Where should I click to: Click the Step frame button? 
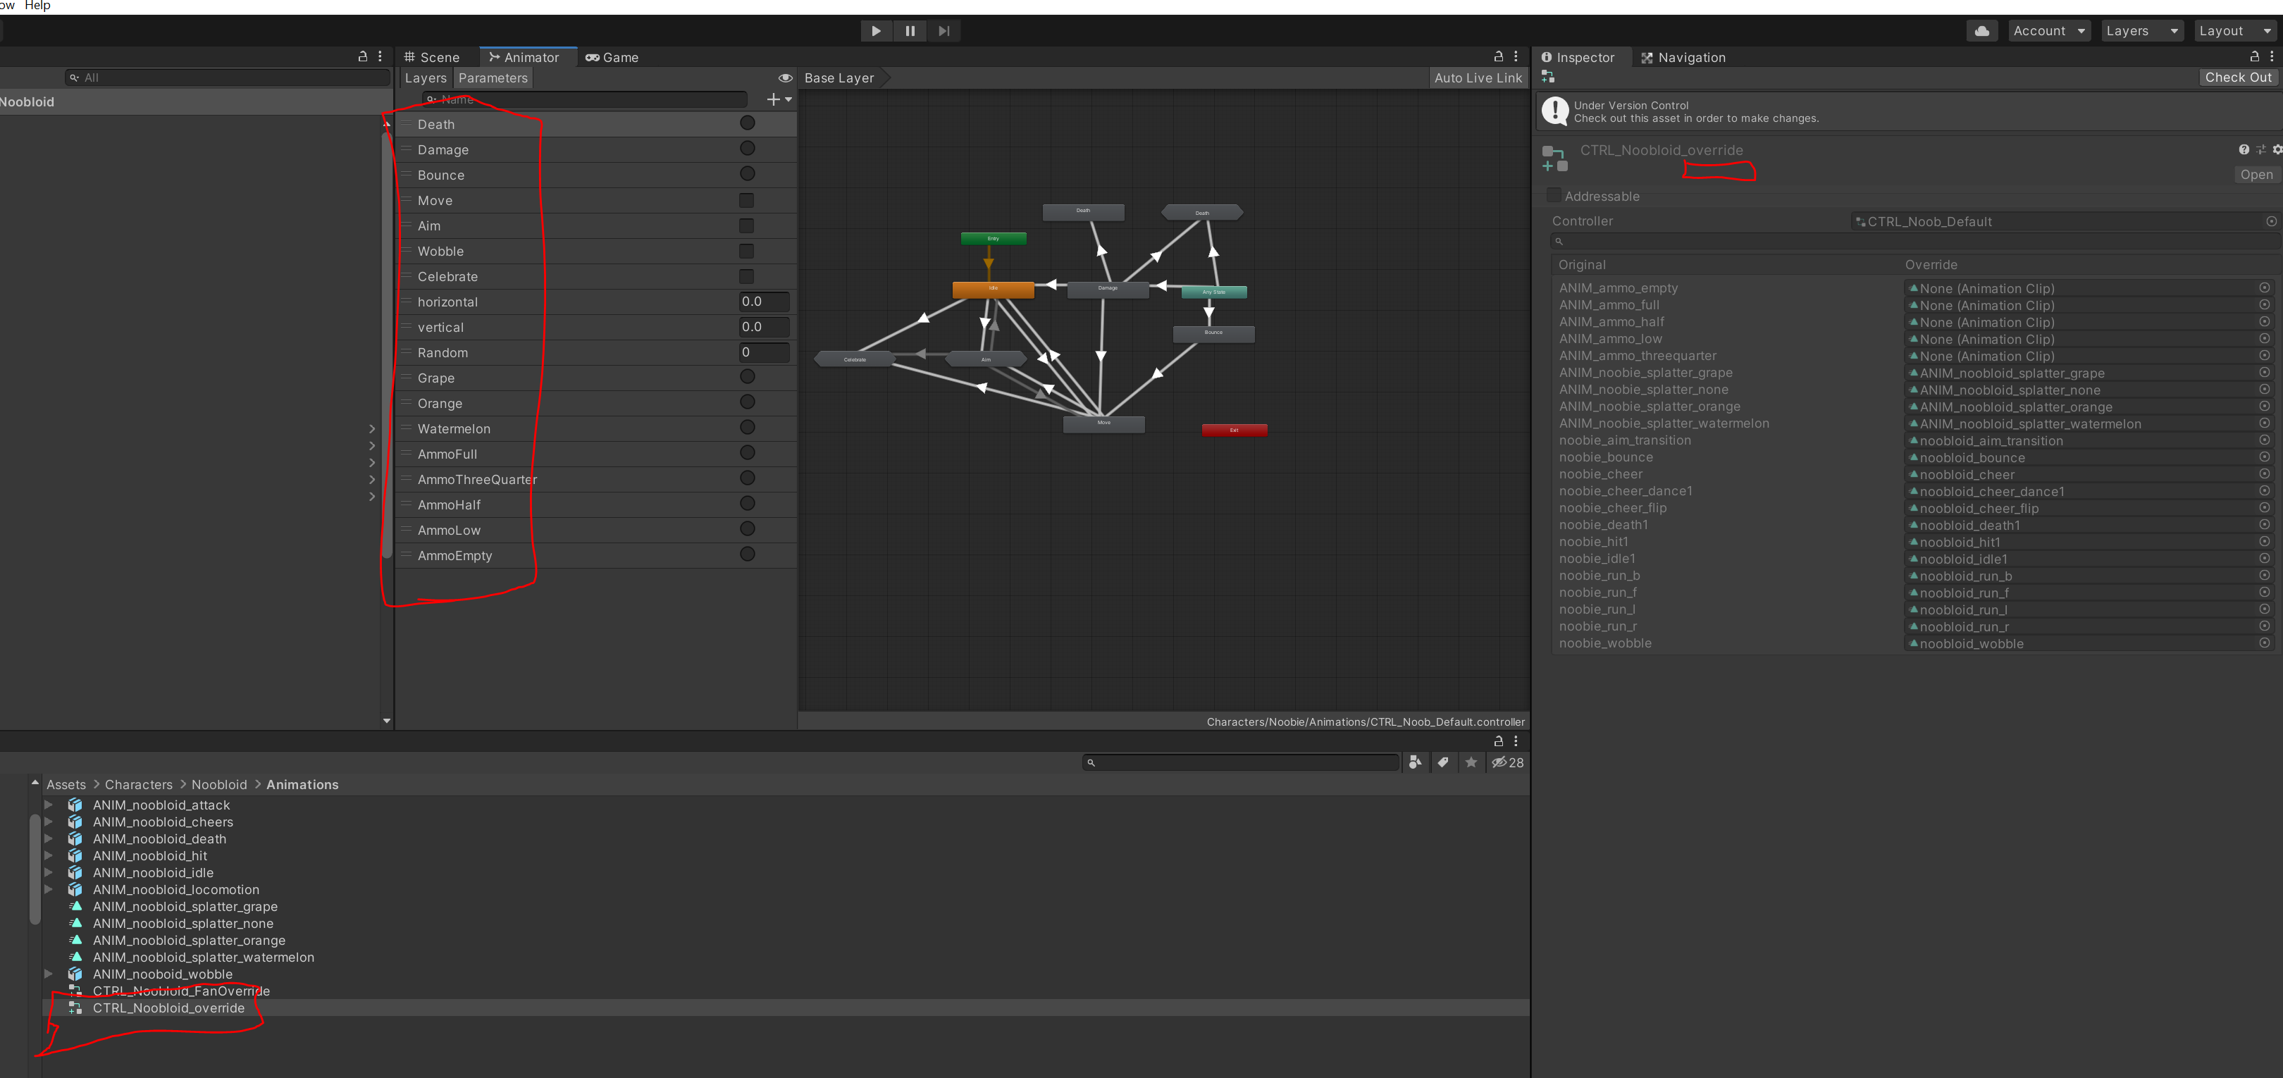(944, 31)
